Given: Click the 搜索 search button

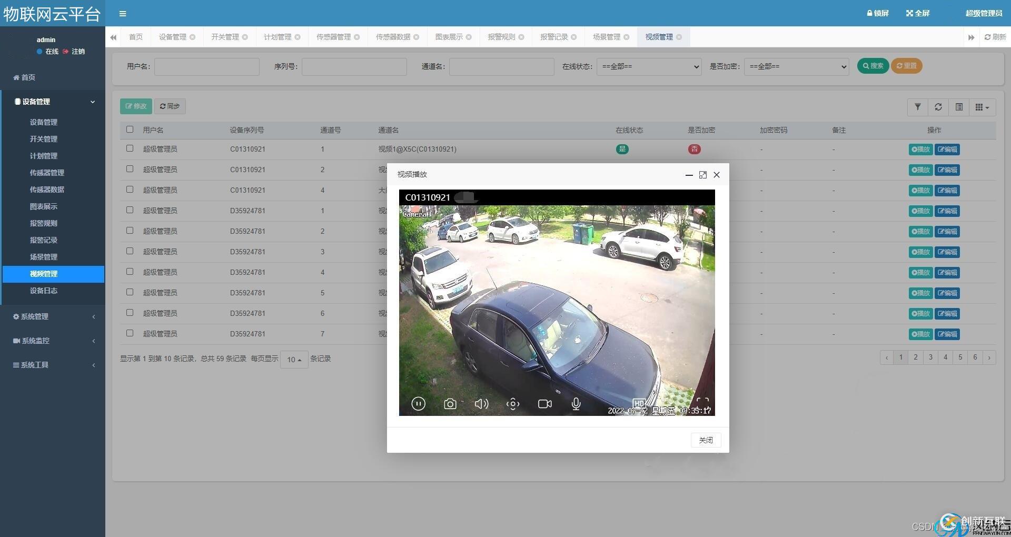Looking at the screenshot, I should coord(873,66).
